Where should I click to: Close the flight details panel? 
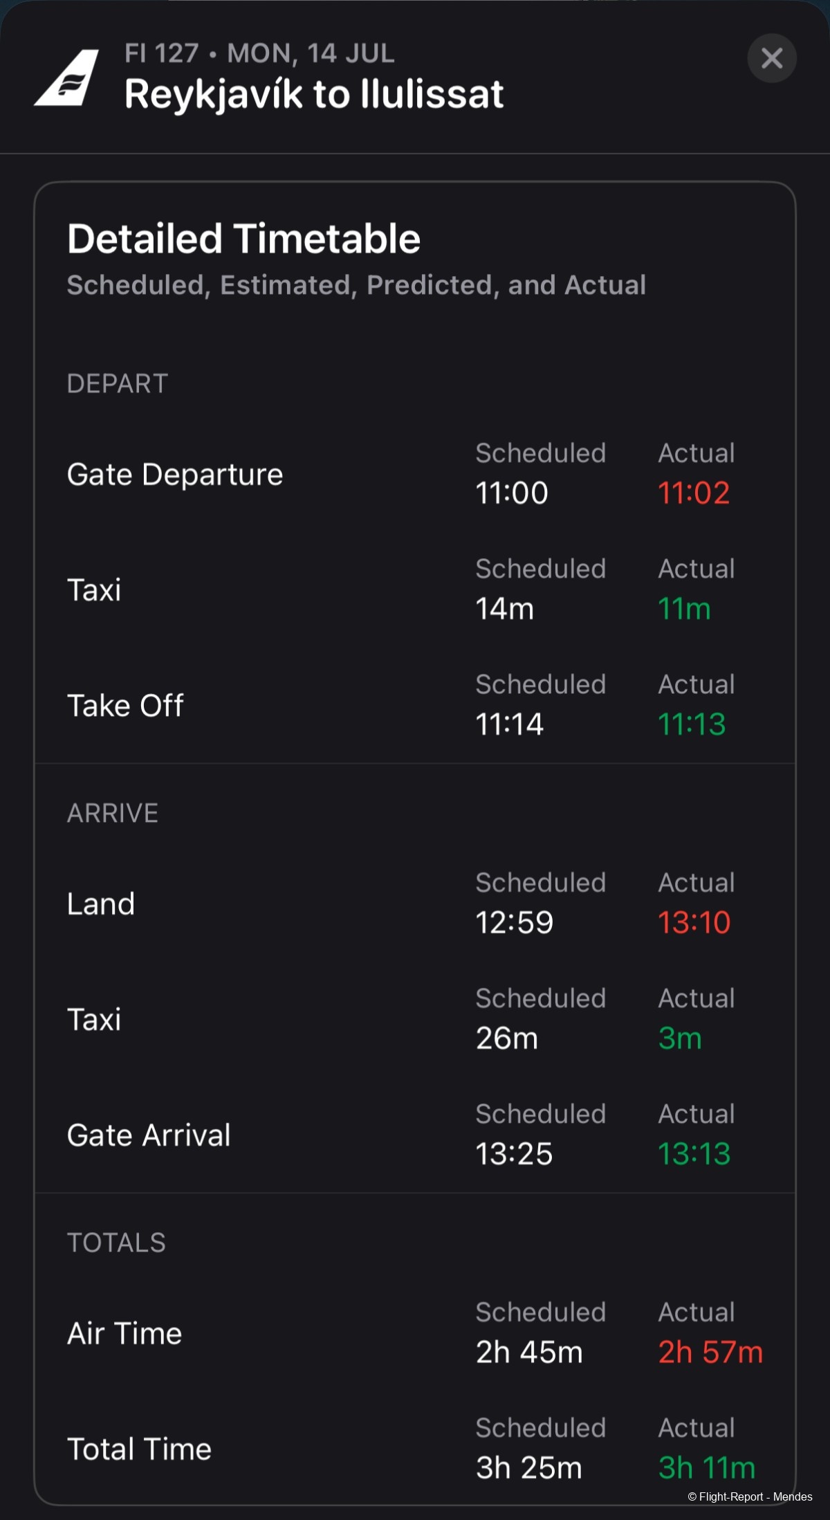[x=771, y=58]
